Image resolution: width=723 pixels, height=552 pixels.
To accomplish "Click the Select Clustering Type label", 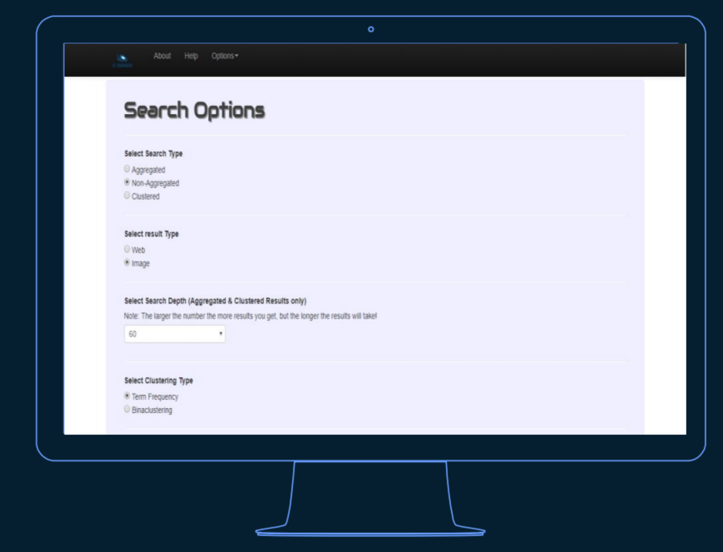I will tap(158, 380).
